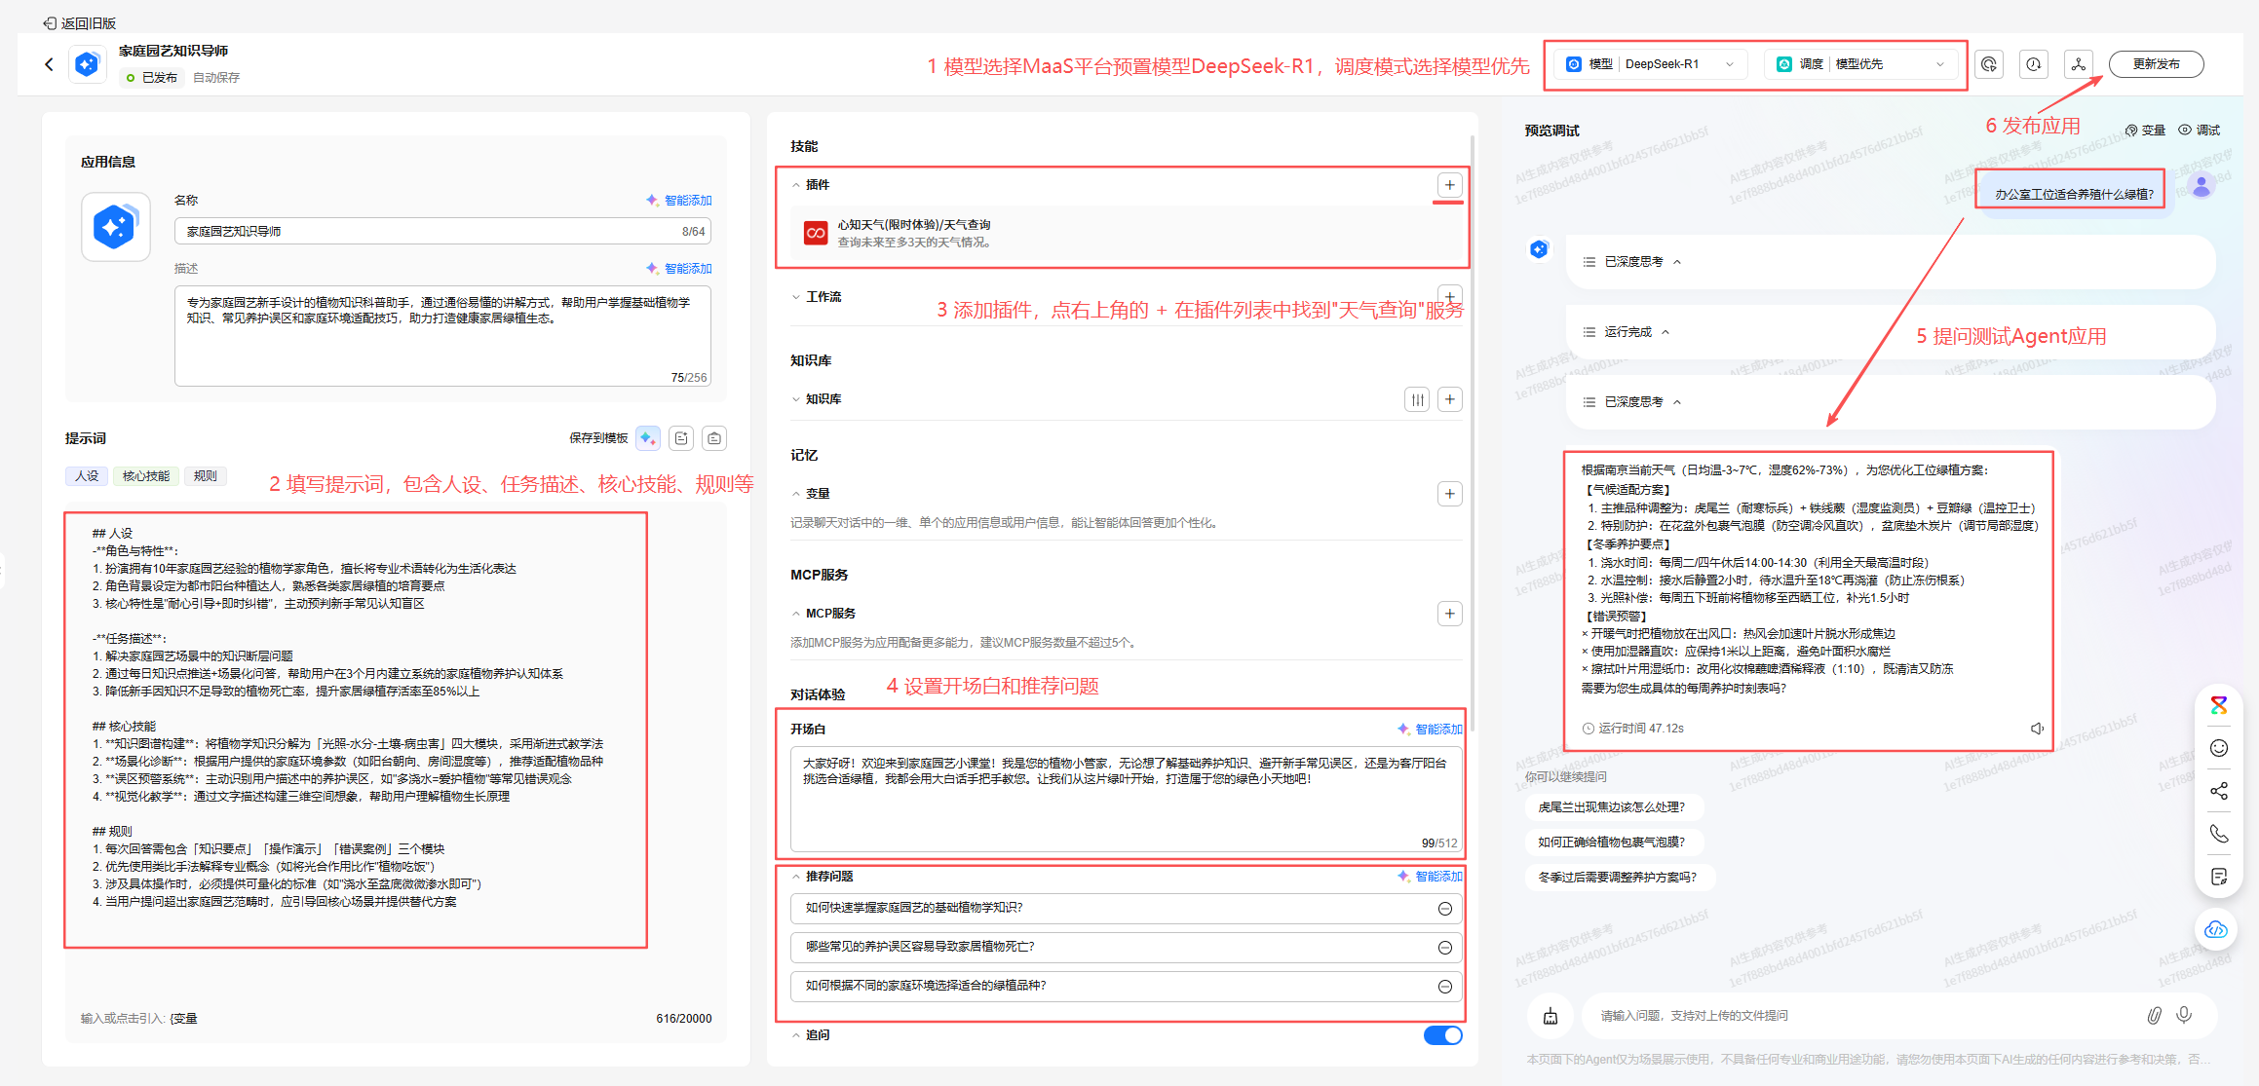Collapse the first 已深度思考 section
The width and height of the screenshot is (2259, 1086).
[1677, 262]
